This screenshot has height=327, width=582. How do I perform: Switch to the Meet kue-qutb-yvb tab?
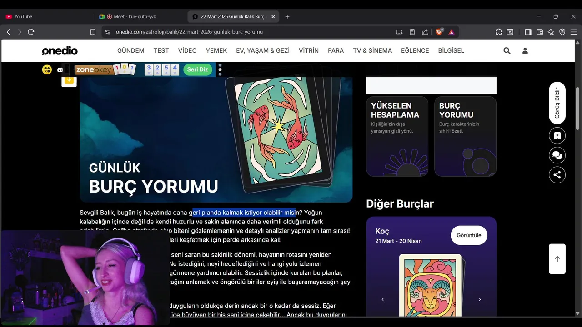click(x=140, y=16)
